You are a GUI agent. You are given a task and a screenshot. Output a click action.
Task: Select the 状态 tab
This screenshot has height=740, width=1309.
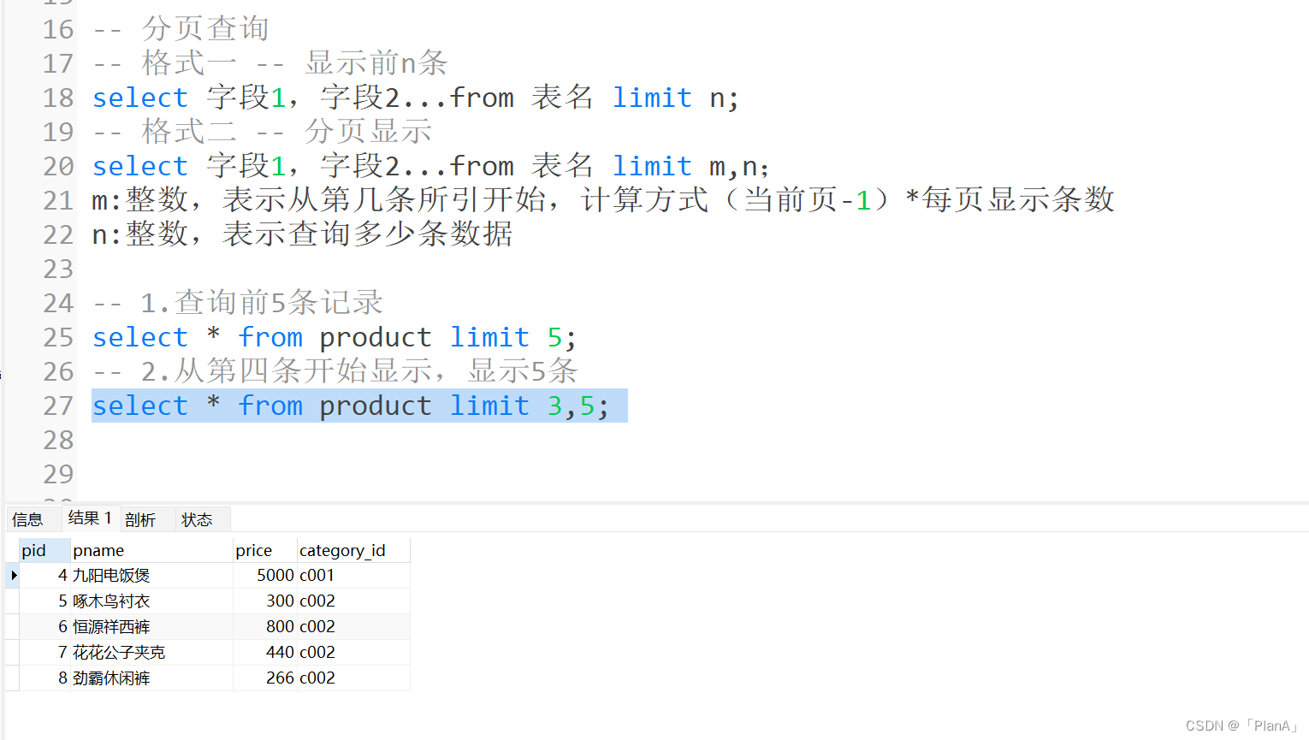click(197, 518)
